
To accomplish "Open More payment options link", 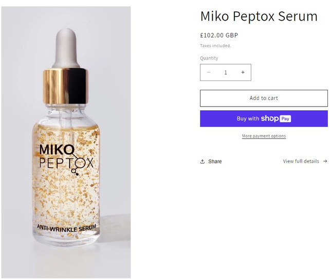I will click(x=264, y=136).
